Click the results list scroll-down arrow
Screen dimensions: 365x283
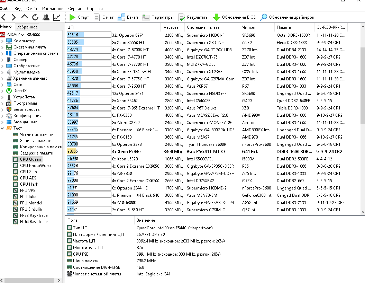pos(363,212)
